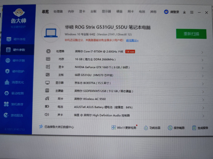Switch to the 其他 tab
Viewport: 213px width, 159px height.
click(153, 12)
